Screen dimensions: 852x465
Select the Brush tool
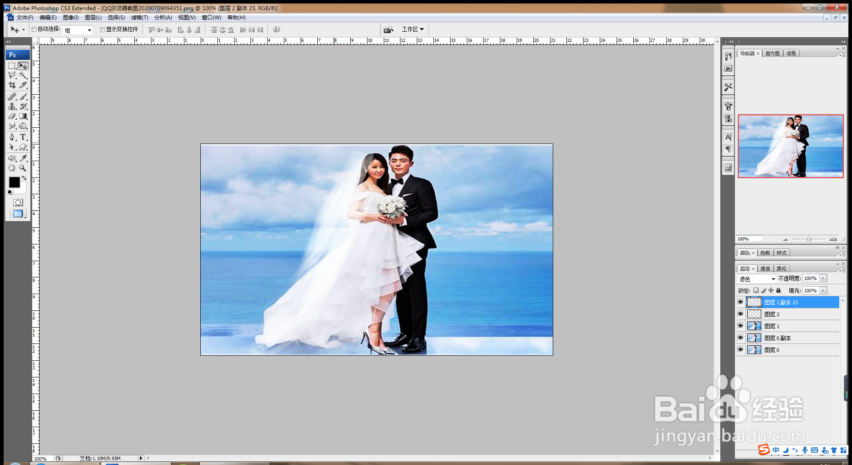pyautogui.click(x=23, y=96)
